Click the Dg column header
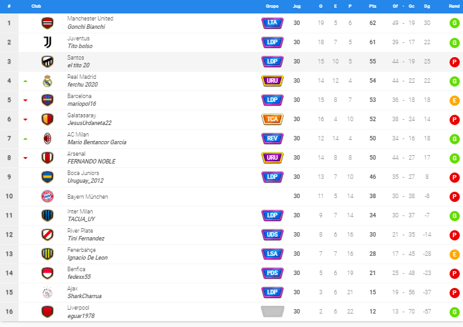The width and height of the screenshot is (463, 327). point(427,6)
